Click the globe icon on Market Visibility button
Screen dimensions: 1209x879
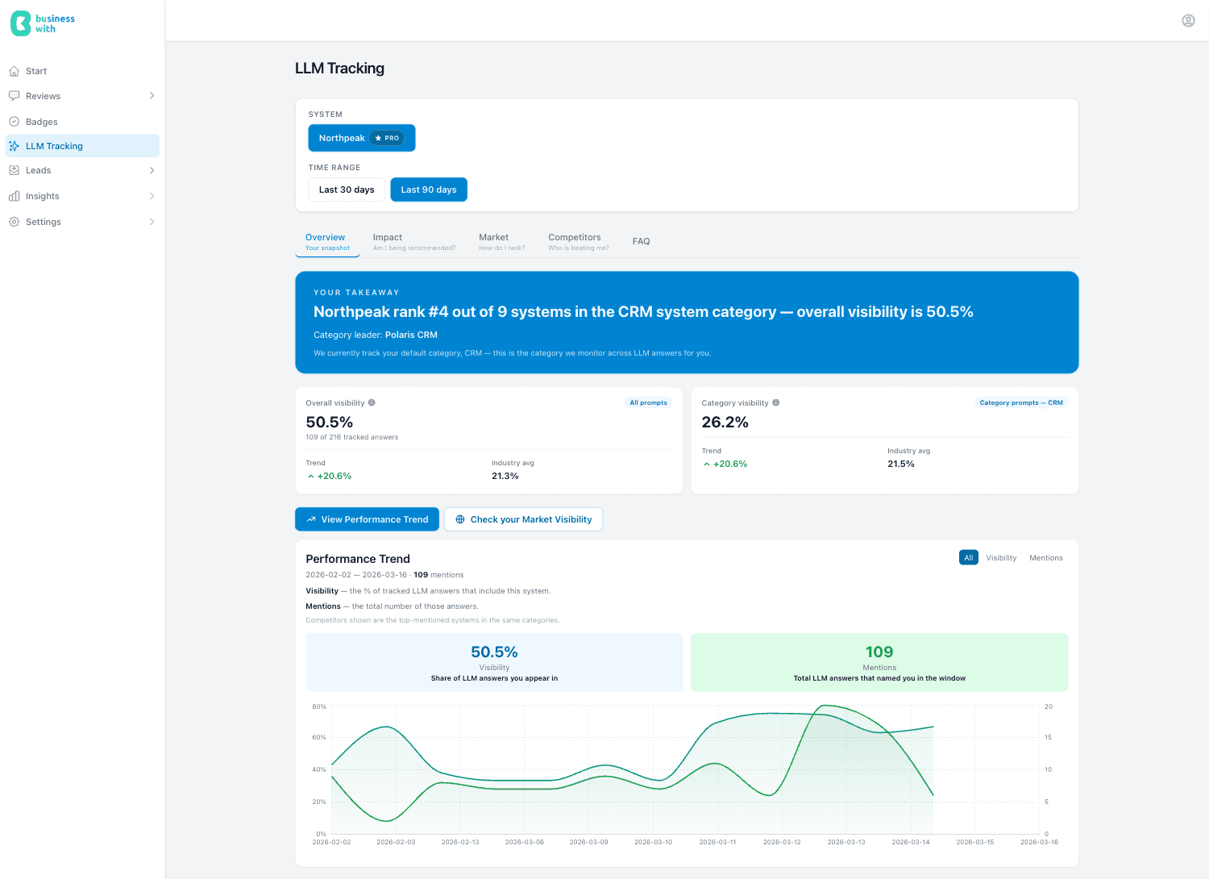click(x=460, y=519)
